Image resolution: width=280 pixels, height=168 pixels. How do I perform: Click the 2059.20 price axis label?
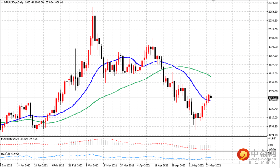(x=273, y=11)
